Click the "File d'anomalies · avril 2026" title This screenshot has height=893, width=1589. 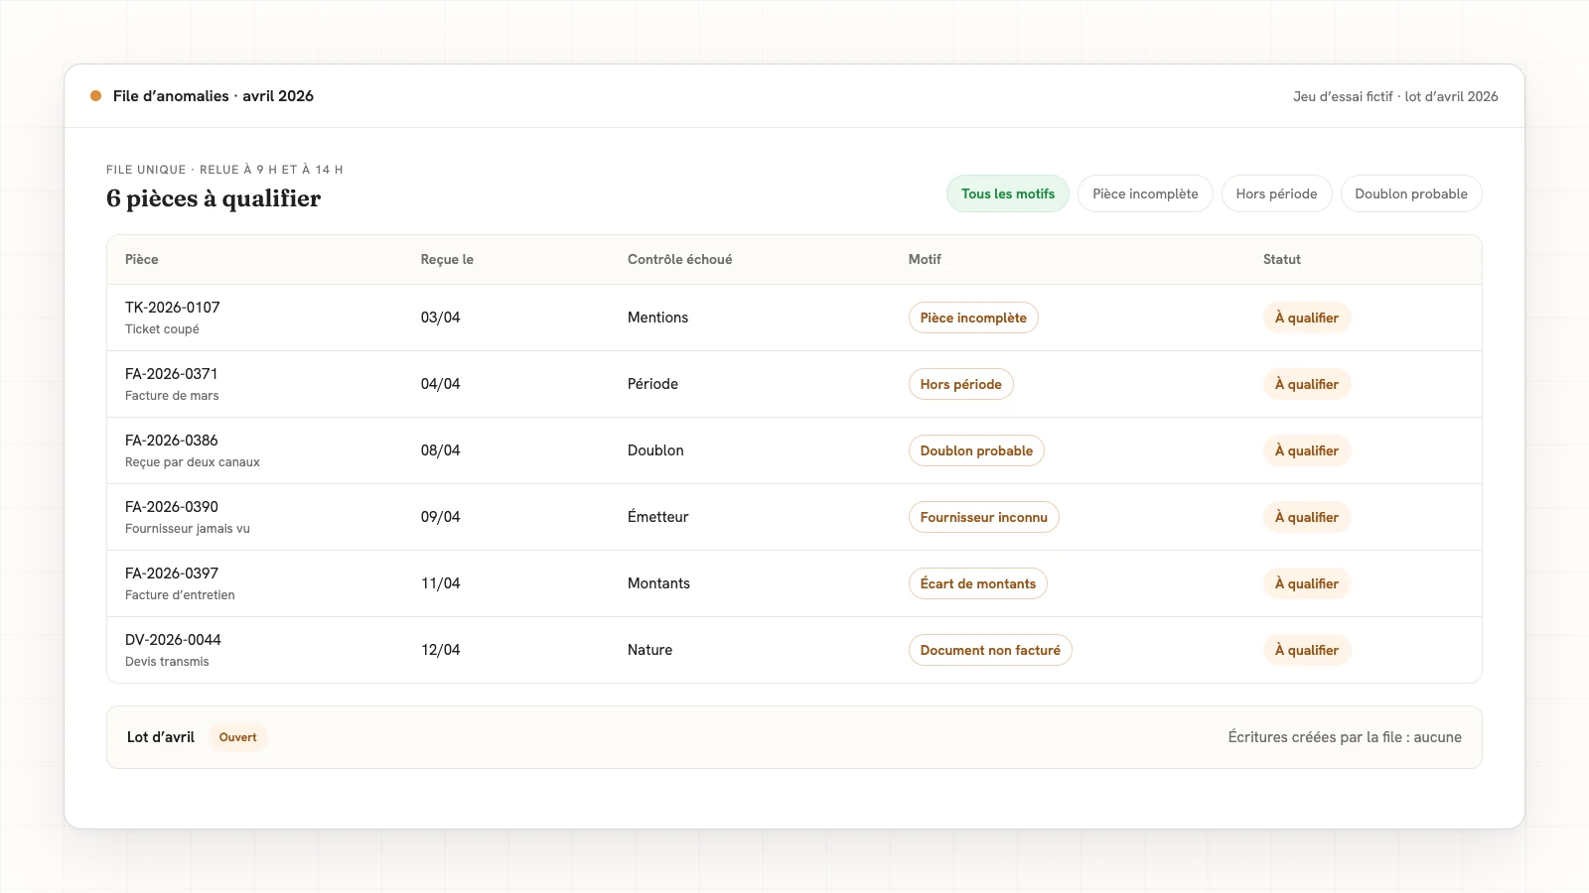214,96
